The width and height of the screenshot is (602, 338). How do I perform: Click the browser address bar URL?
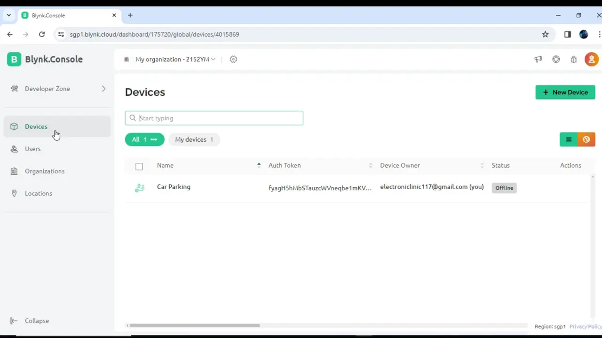[x=154, y=34]
